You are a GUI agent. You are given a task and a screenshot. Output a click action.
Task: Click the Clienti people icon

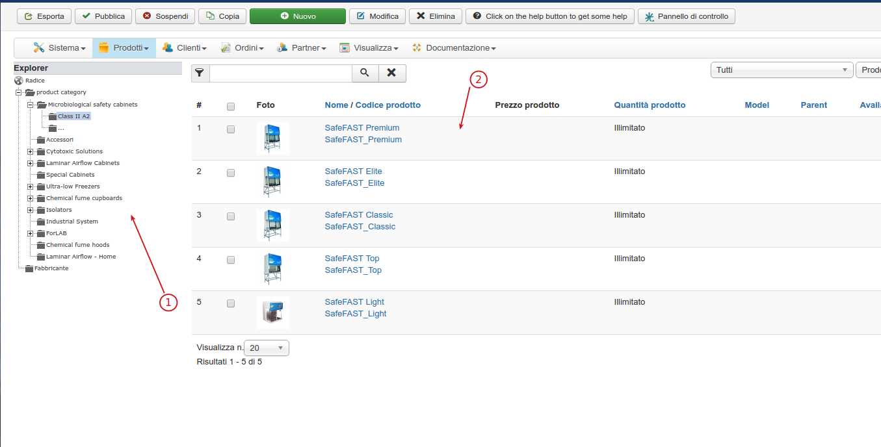click(x=168, y=47)
